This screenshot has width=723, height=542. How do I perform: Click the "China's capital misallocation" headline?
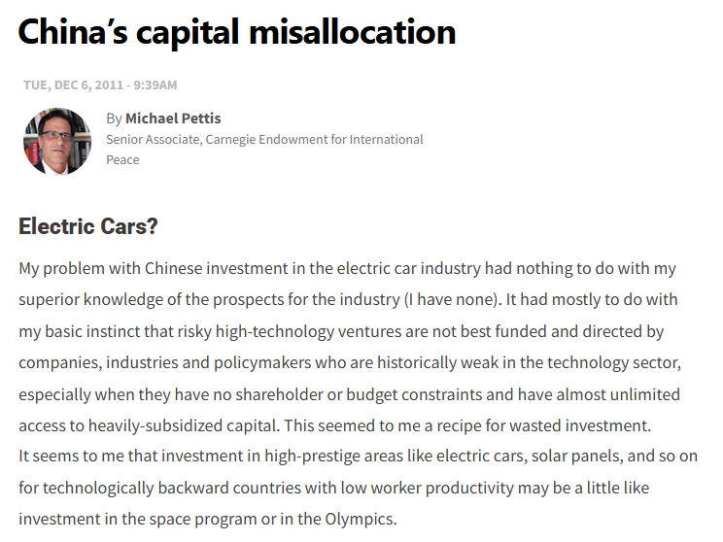tap(237, 32)
